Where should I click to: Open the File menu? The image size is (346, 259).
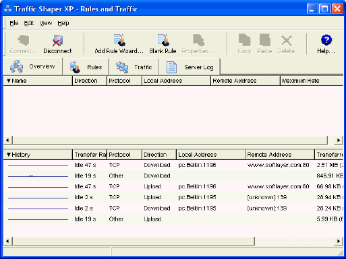(x=14, y=23)
